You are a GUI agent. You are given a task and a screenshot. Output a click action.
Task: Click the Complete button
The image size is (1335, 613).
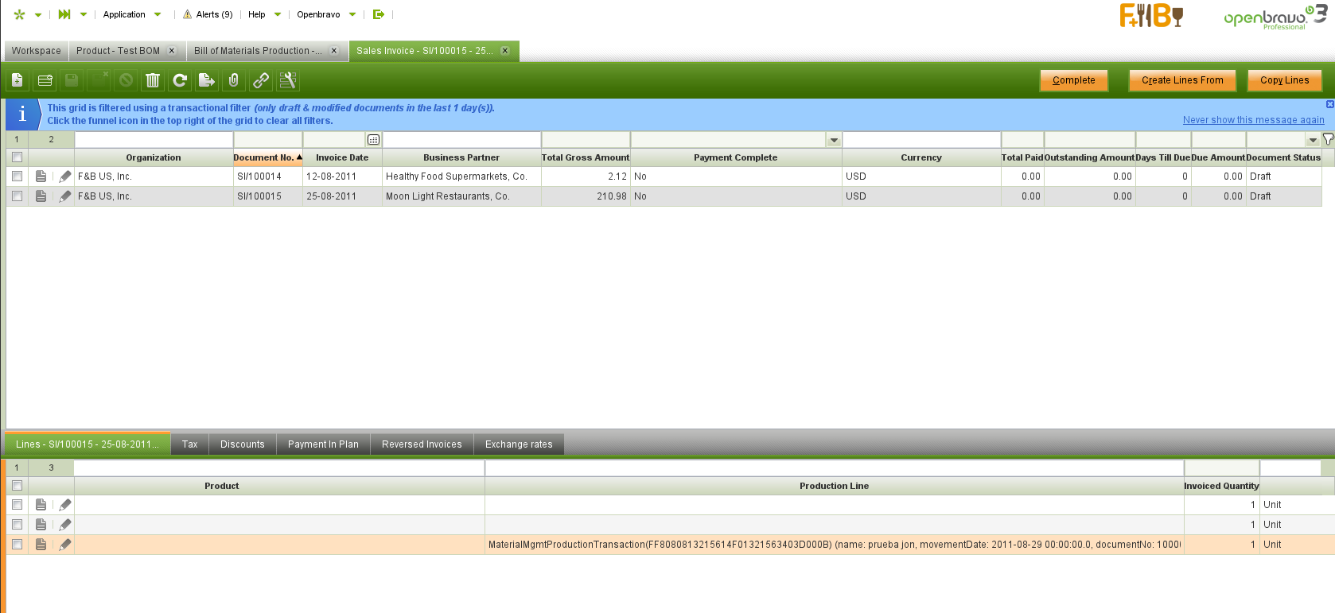[x=1074, y=80]
